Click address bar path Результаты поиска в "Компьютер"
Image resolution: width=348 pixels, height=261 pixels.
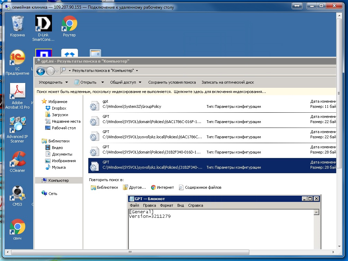click(103, 71)
